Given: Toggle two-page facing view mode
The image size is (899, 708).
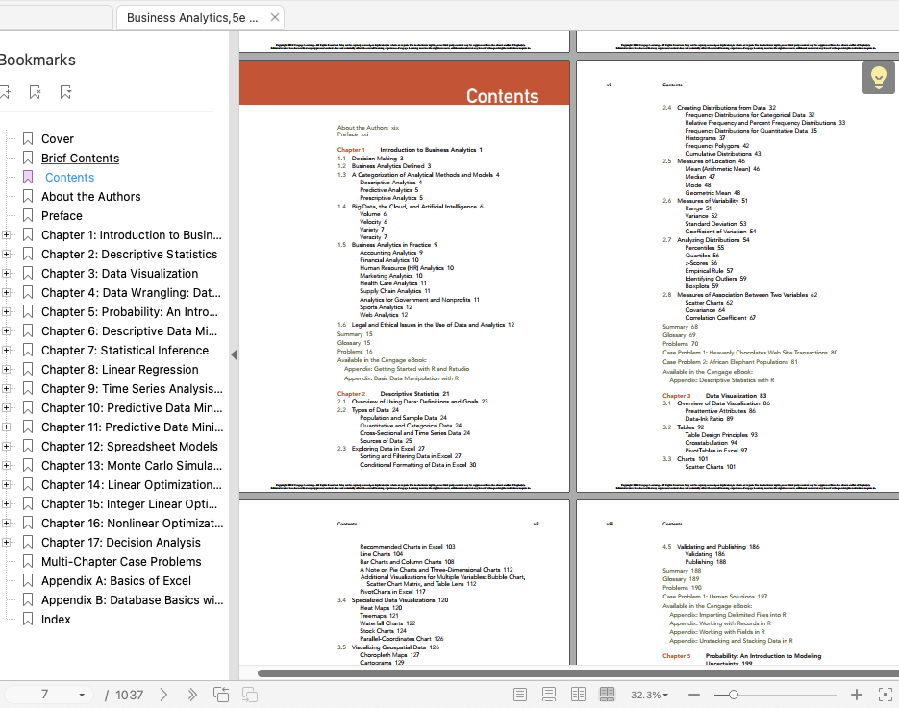Looking at the screenshot, I should point(578,695).
